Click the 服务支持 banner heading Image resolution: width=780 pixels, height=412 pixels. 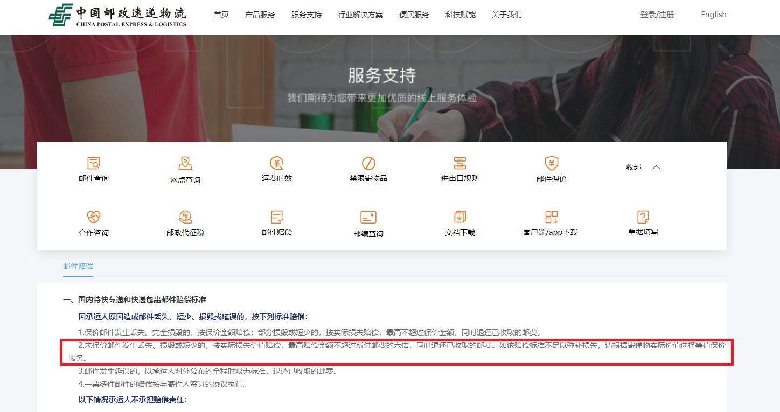[382, 75]
